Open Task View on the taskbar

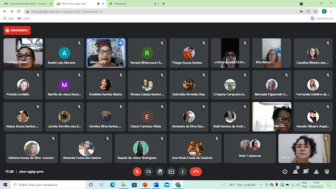101,184
